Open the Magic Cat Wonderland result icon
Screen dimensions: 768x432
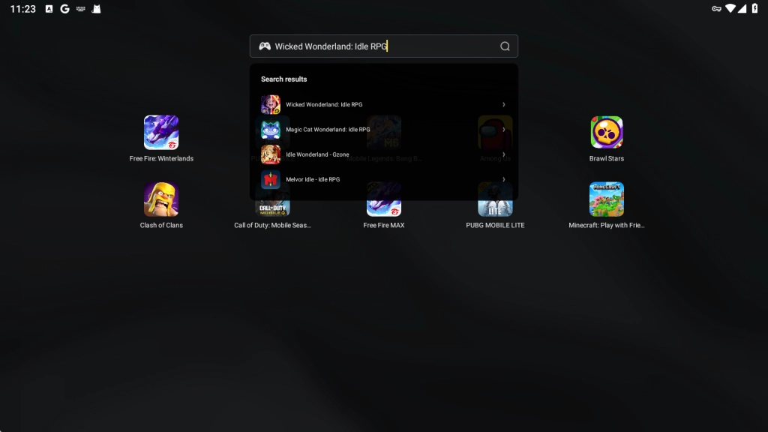point(270,130)
